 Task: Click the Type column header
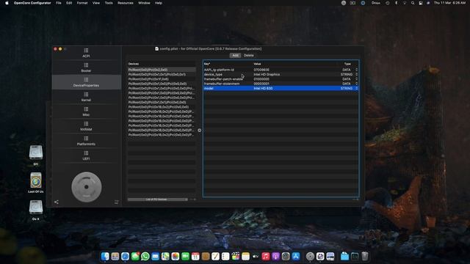[x=347, y=64]
